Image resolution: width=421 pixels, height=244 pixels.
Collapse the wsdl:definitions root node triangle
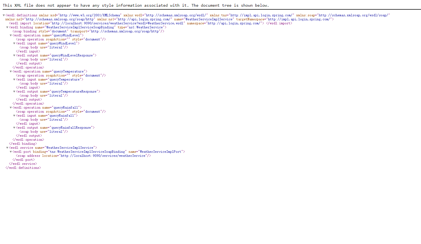[x=4, y=15]
